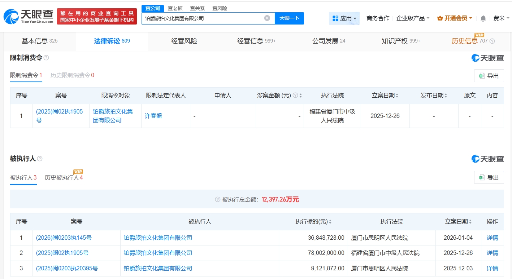Viewport: 512px width, 279px height.
Task: Open the 开通会员 dropdown
Action: (454, 18)
